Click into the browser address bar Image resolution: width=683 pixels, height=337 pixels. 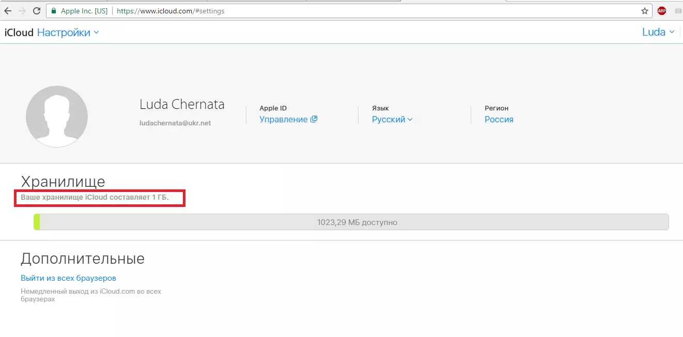(362, 11)
